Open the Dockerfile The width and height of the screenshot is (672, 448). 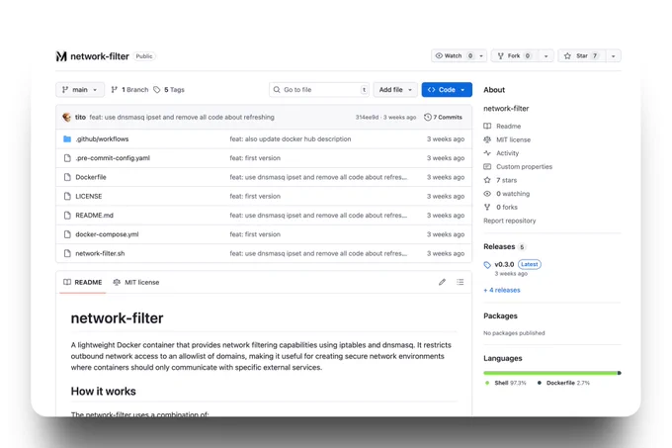(91, 177)
